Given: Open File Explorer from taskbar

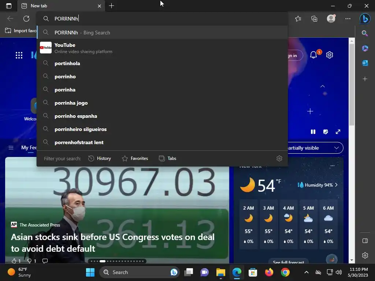Looking at the screenshot, I should [x=221, y=272].
